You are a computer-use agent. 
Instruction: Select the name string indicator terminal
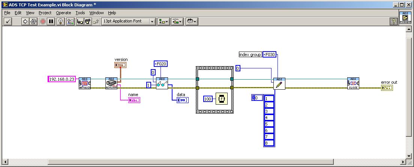134,100
